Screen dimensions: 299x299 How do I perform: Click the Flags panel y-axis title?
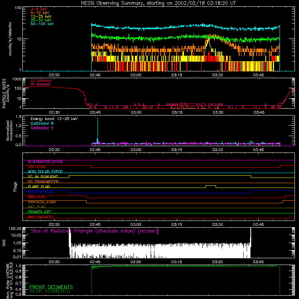click(x=15, y=187)
